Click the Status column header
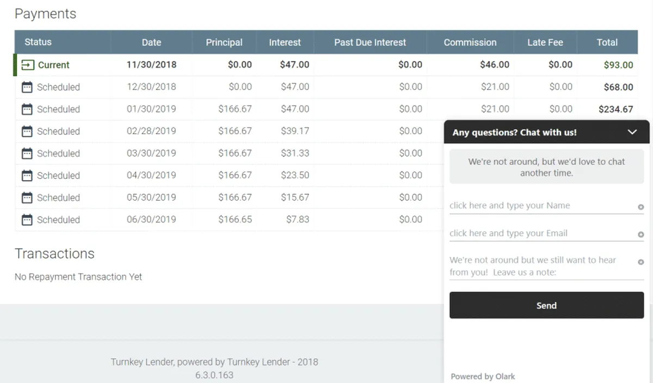Image resolution: width=653 pixels, height=383 pixels. [x=38, y=42]
